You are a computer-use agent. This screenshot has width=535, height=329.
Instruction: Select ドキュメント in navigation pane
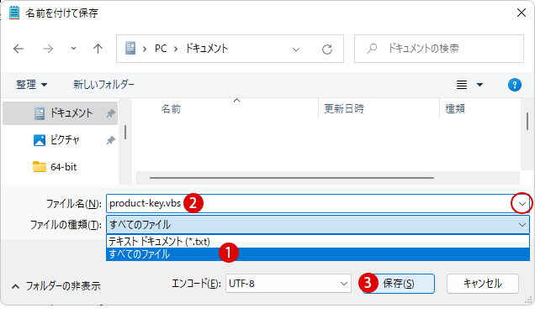(60, 113)
